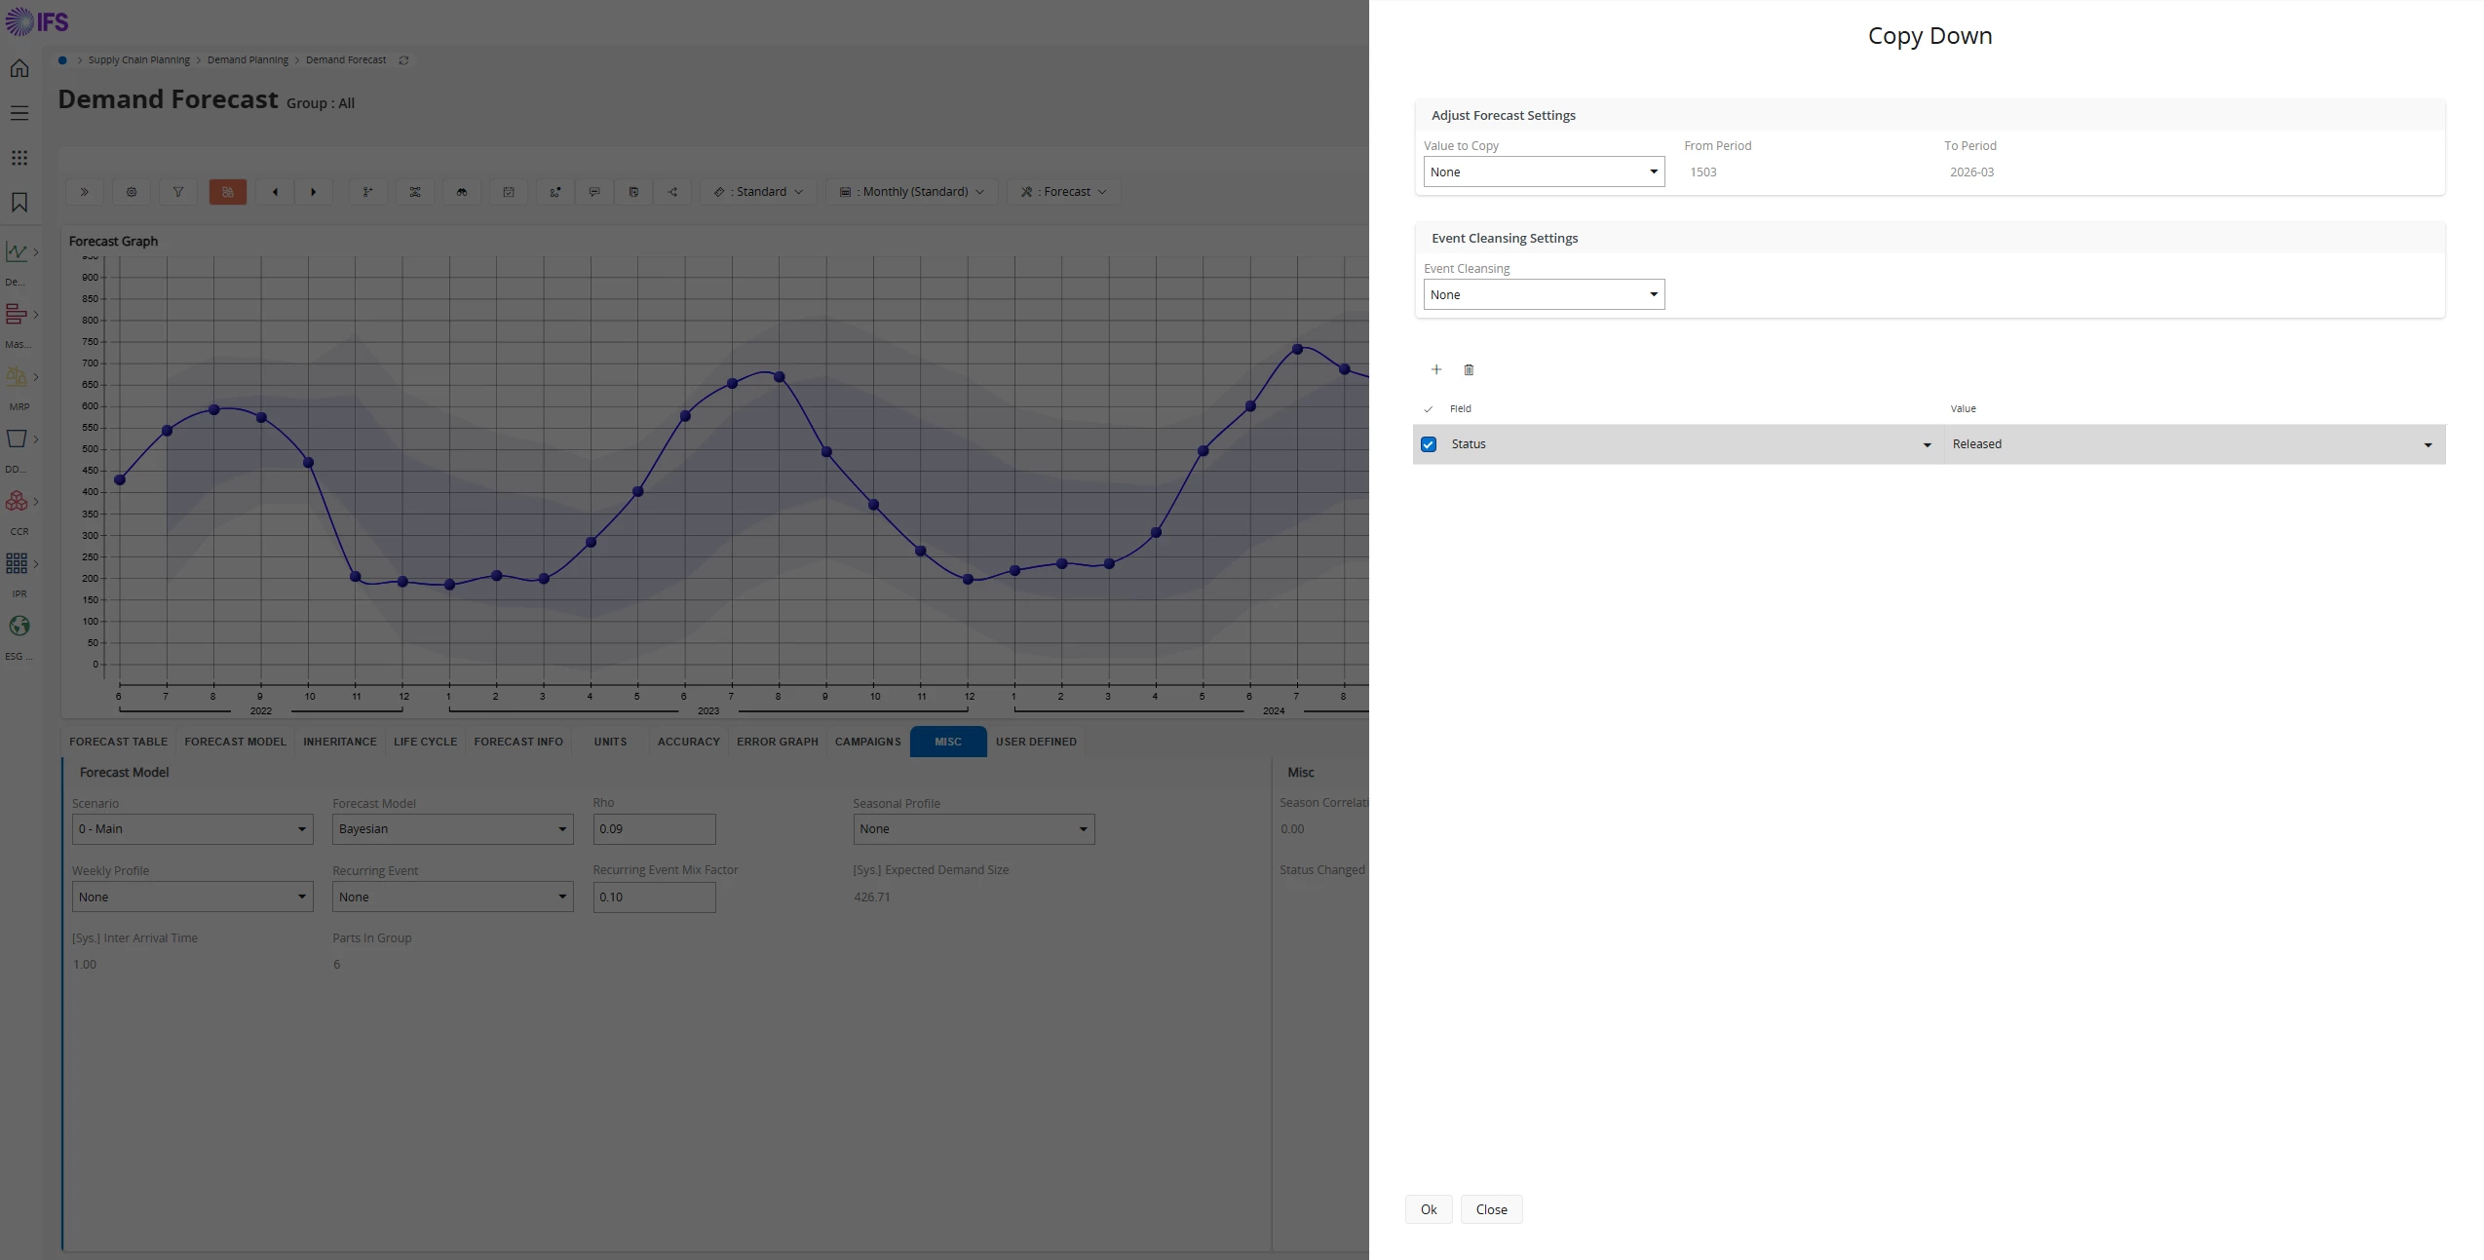The width and height of the screenshot is (2484, 1260).
Task: Open the DDMRP bucket icon
Action: click(x=17, y=439)
